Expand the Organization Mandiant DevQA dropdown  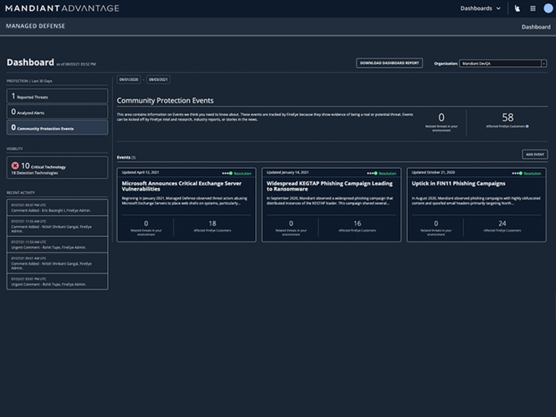[502, 63]
